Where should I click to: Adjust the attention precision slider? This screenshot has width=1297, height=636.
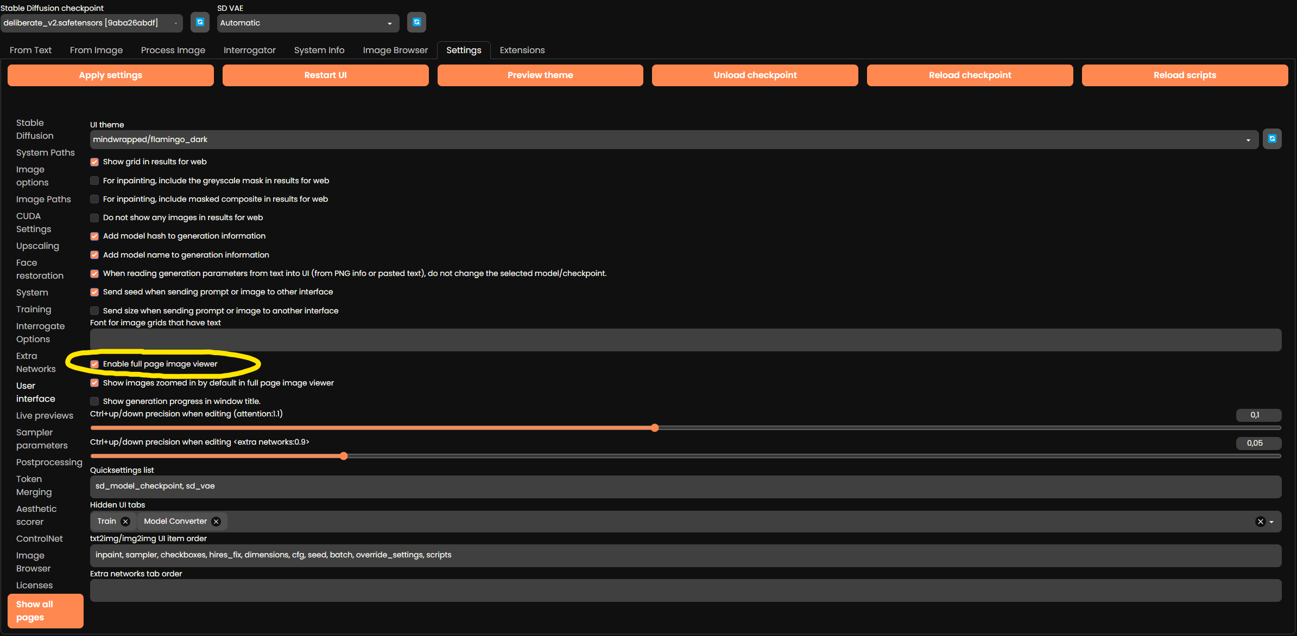[655, 428]
